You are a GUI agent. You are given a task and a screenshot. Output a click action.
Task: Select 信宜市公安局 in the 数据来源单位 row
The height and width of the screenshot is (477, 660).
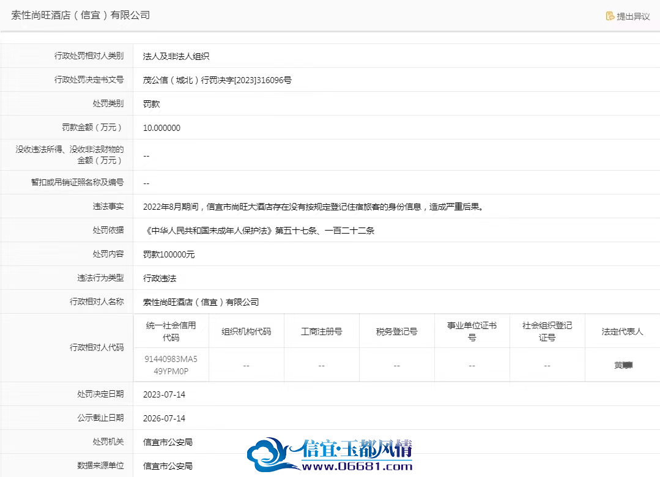(x=168, y=465)
